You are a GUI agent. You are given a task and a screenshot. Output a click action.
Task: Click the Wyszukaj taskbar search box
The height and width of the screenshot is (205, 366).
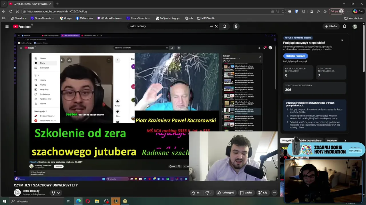point(36,201)
